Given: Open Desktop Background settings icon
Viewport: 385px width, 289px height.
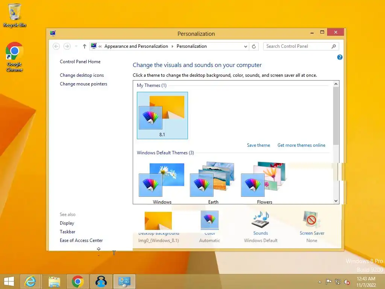Looking at the screenshot, I should 158,221.
